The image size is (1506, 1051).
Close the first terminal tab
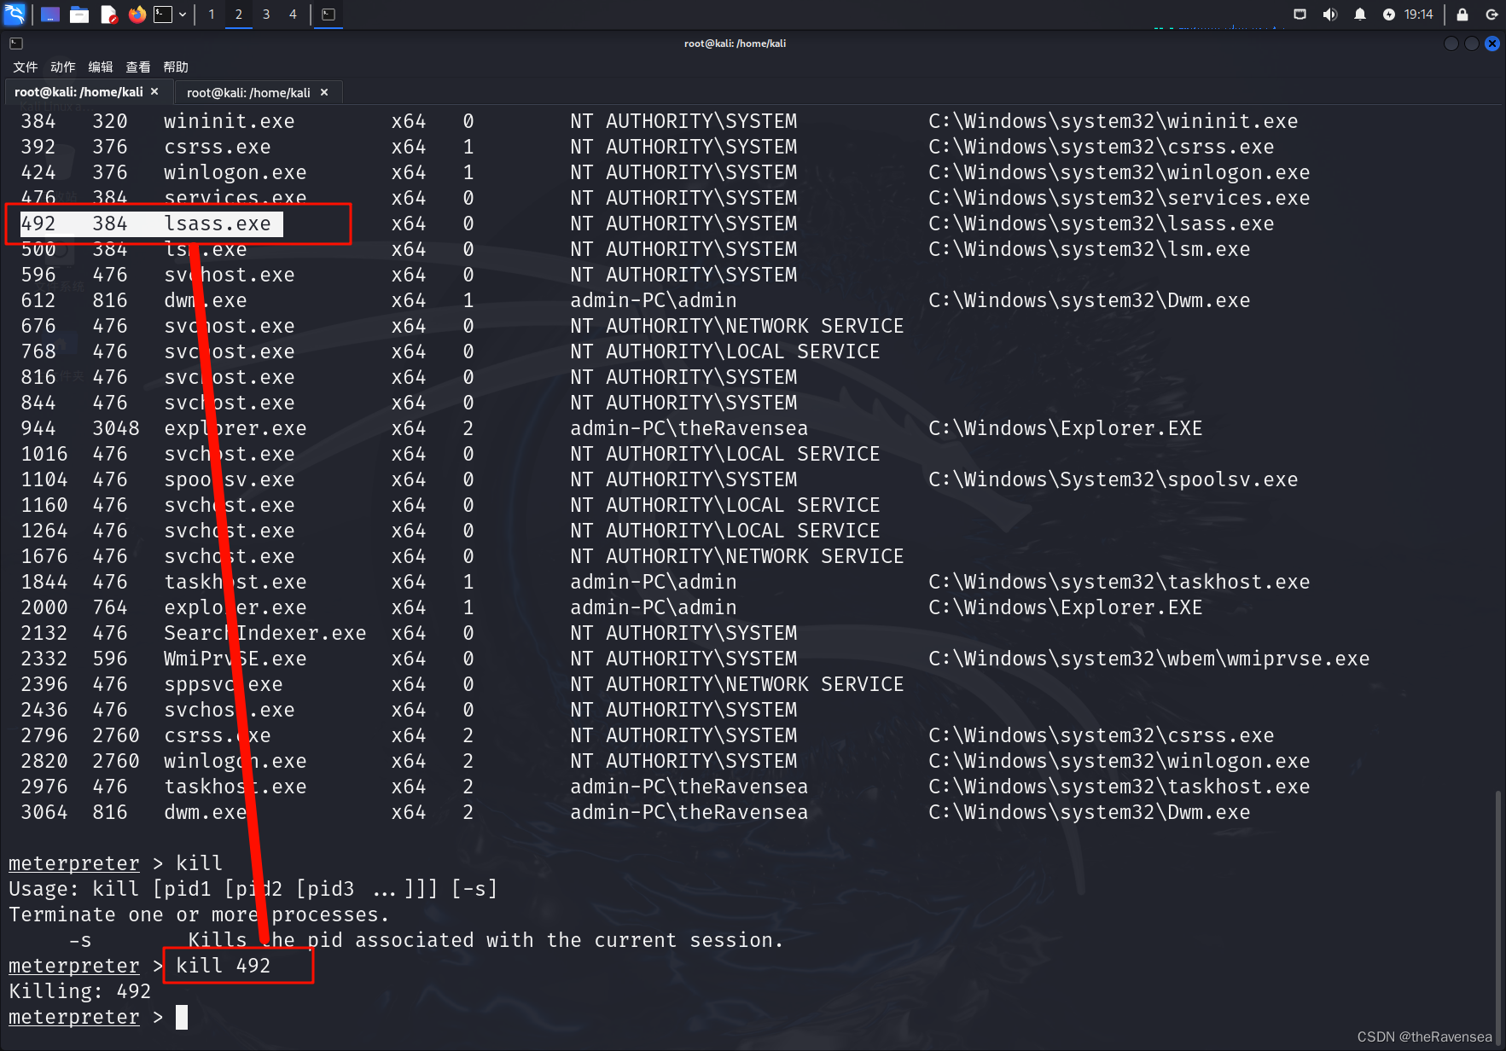tap(154, 91)
